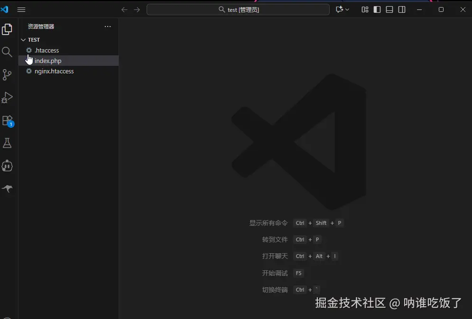Open the Testing flask view
472x319 pixels.
pyautogui.click(x=7, y=143)
